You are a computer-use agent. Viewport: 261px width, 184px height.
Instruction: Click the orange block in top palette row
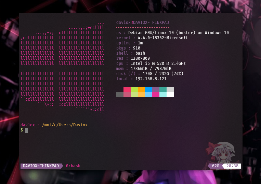(141, 89)
